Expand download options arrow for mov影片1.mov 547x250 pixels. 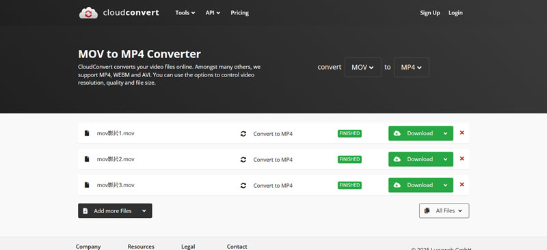[446, 133]
